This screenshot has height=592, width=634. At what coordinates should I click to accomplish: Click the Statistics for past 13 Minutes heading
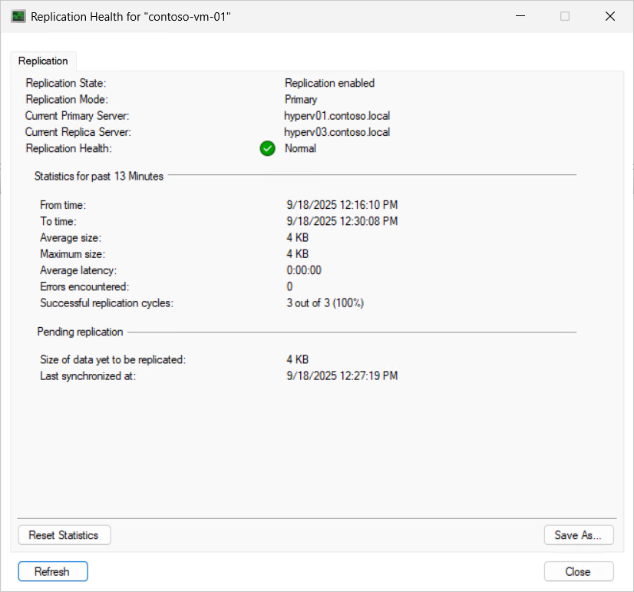point(99,177)
